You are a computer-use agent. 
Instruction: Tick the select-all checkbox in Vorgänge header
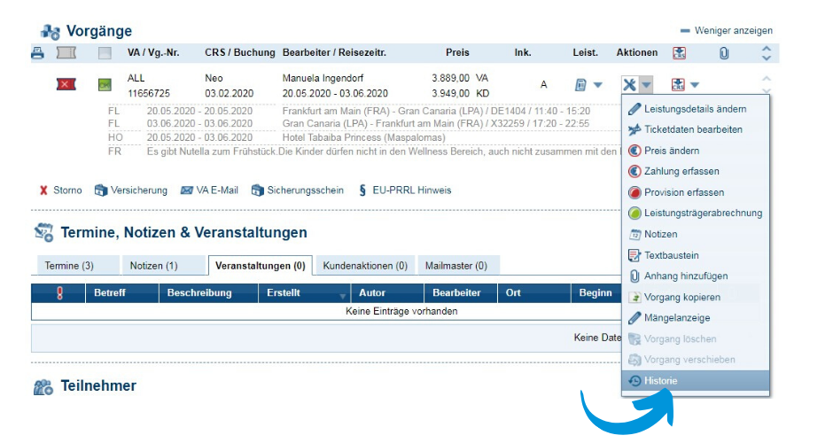point(105,54)
